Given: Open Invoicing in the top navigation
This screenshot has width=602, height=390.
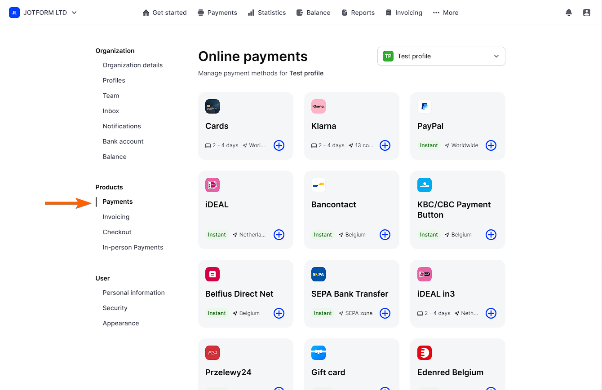Looking at the screenshot, I should (x=404, y=13).
